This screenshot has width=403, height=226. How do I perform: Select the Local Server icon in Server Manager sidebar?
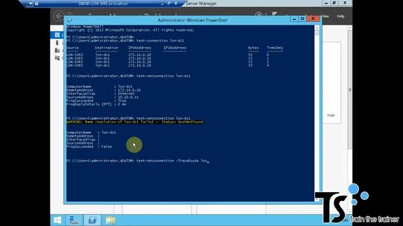point(57,43)
